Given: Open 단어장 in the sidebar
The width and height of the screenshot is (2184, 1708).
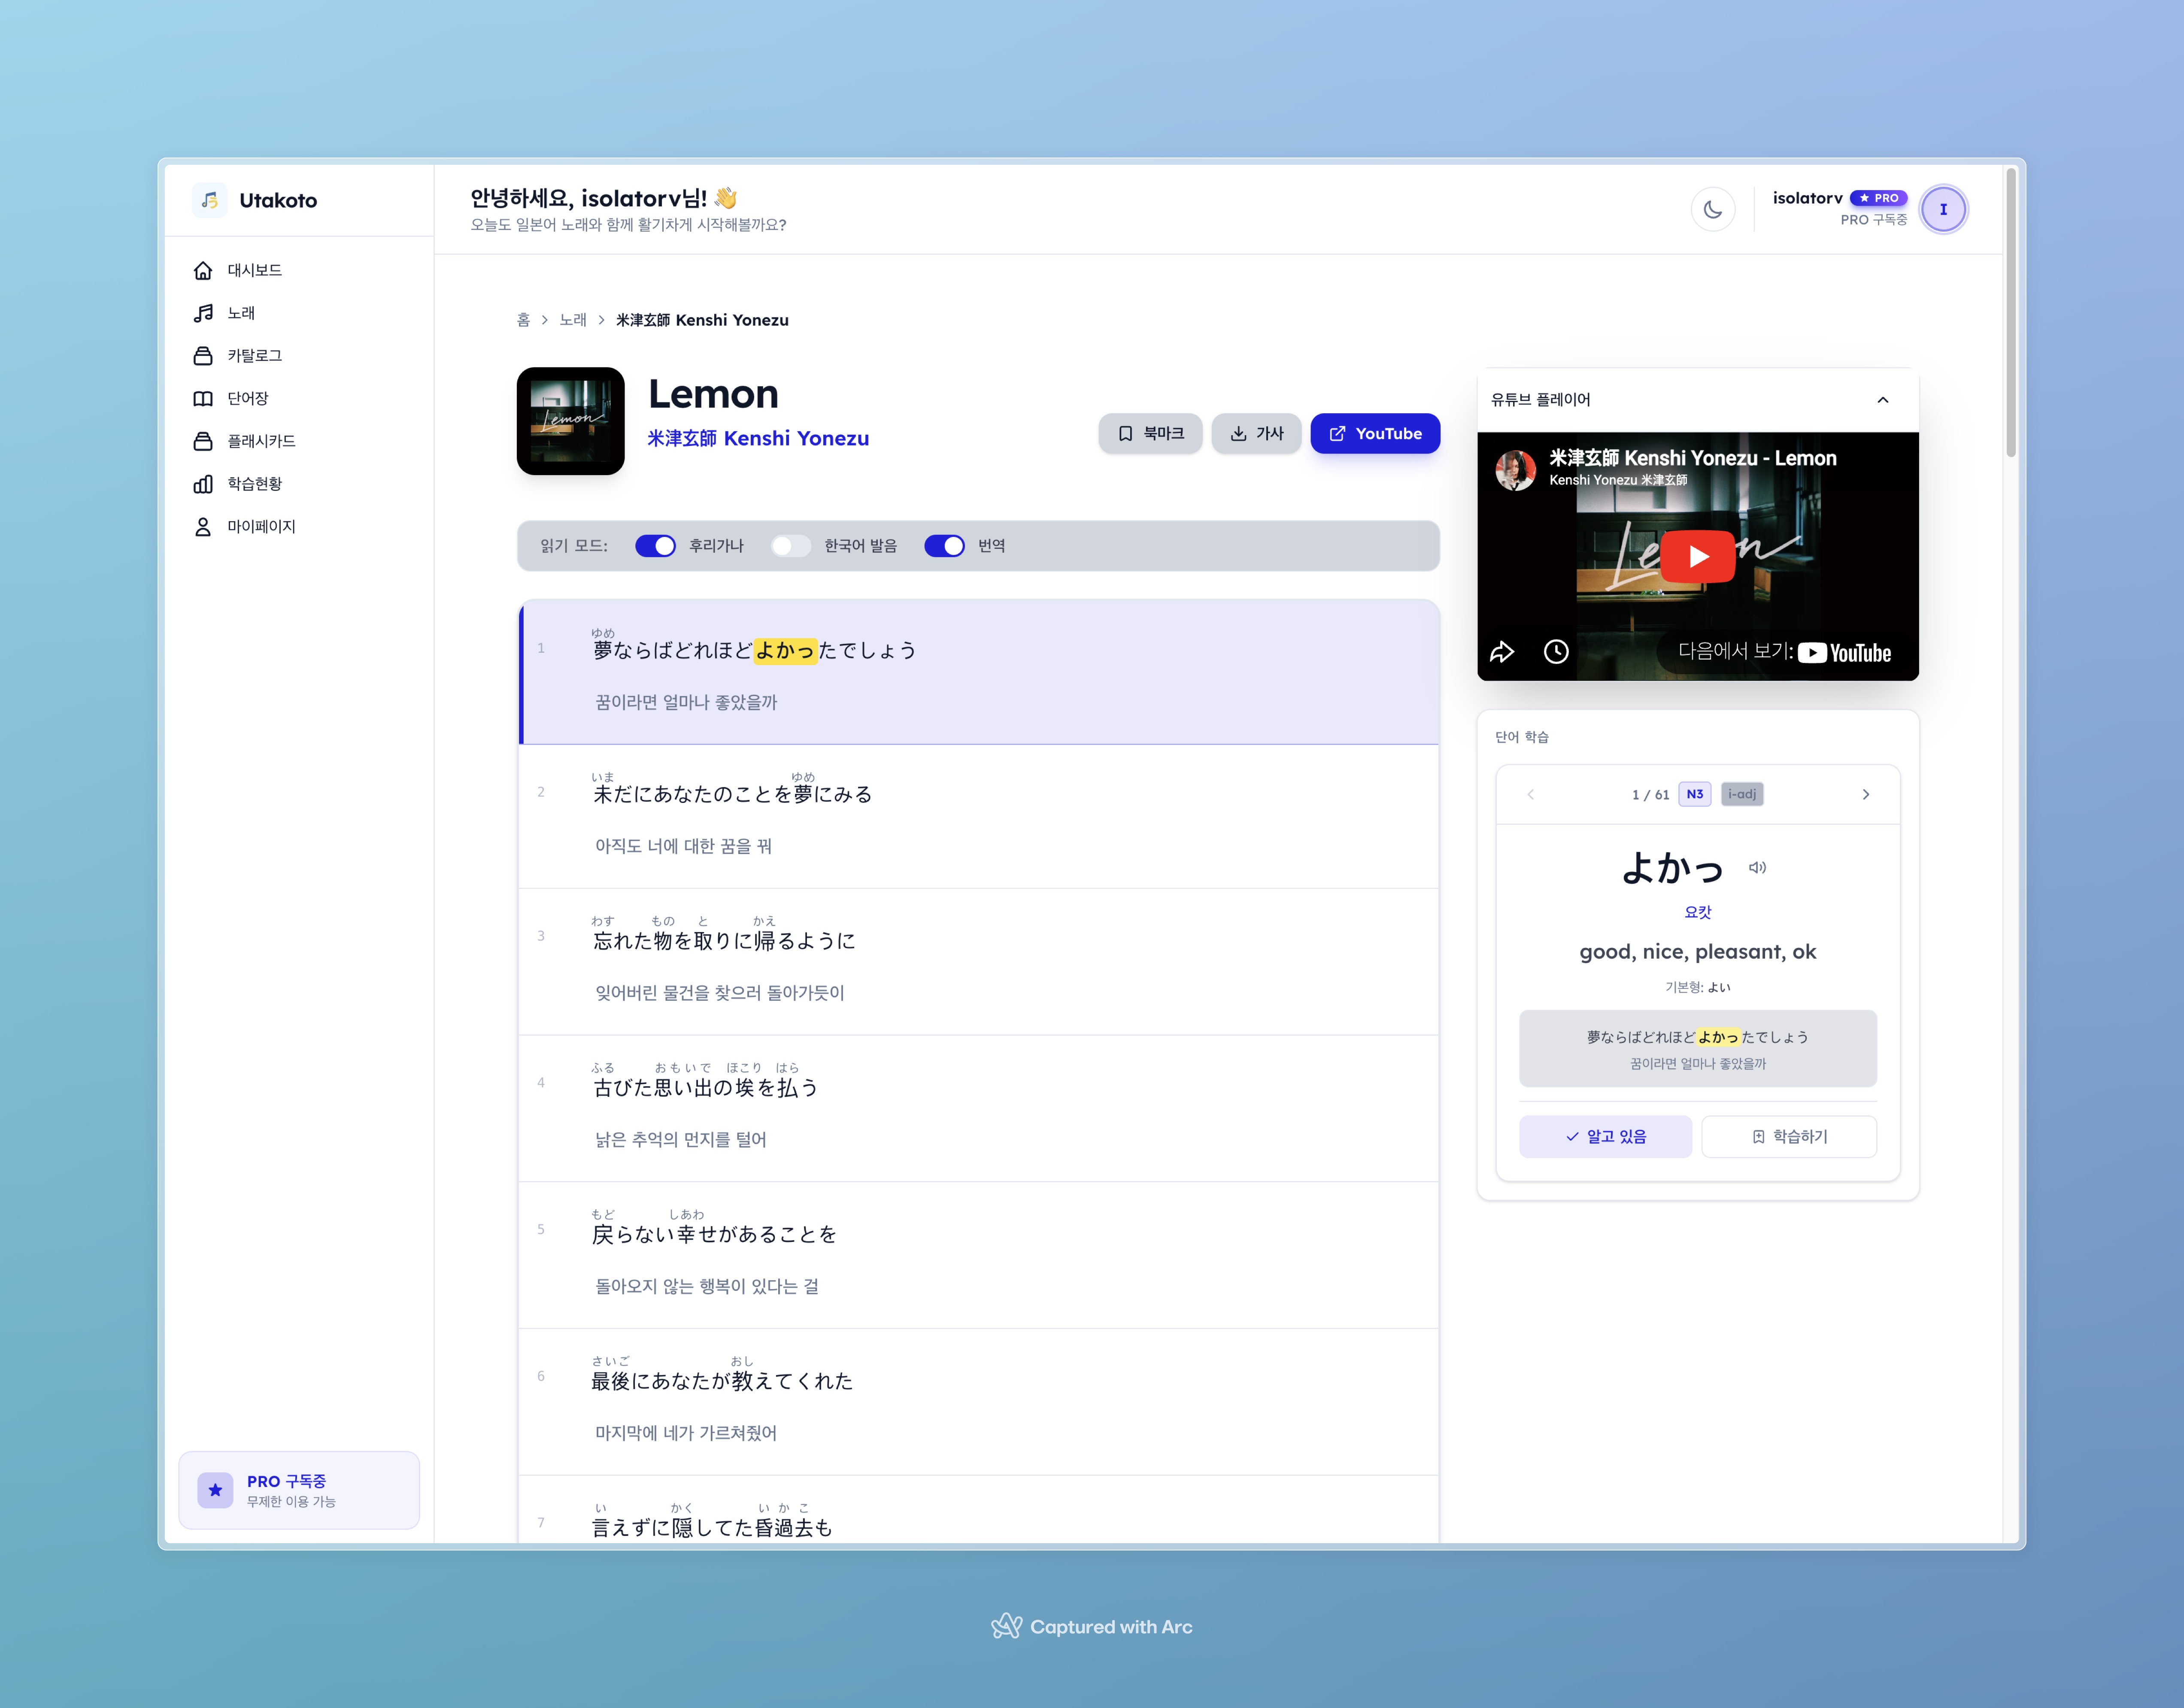Looking at the screenshot, I should [247, 398].
